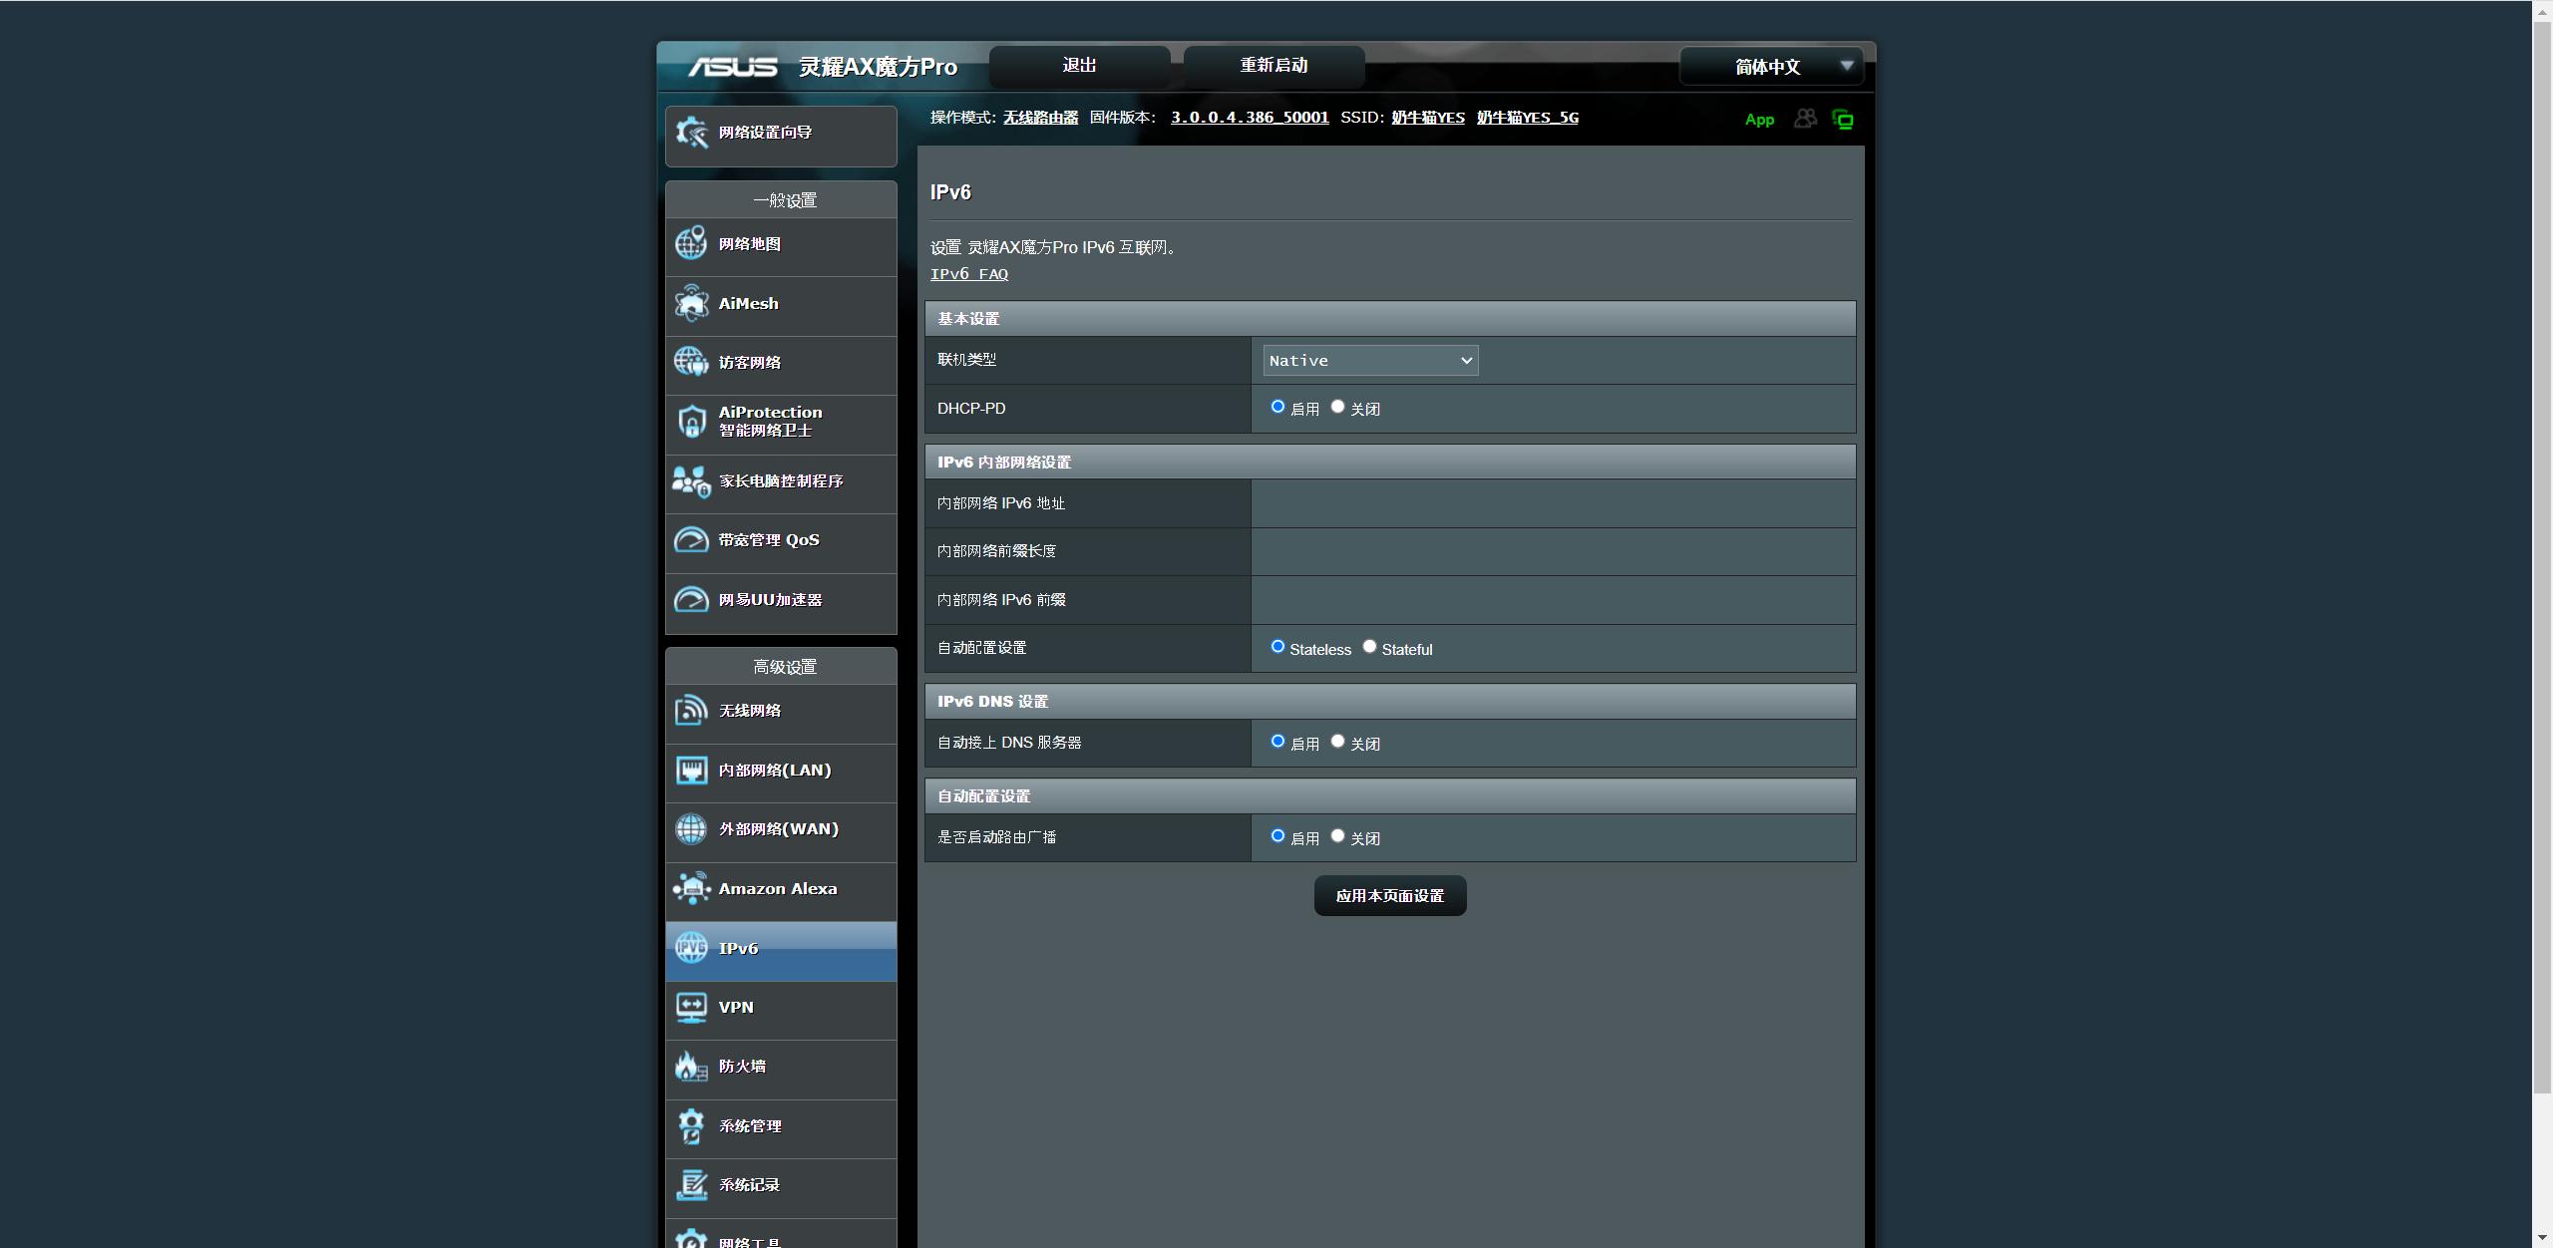Disable router advertisement with 关闭

1337,836
